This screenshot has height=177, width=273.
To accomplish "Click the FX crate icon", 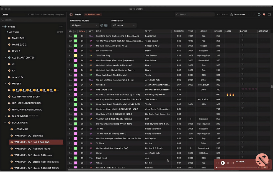I will [9, 71].
